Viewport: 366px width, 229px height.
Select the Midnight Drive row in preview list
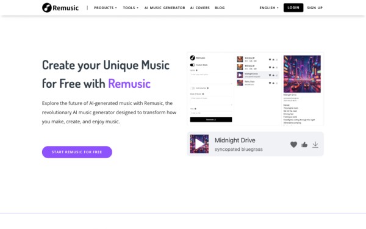(257, 75)
